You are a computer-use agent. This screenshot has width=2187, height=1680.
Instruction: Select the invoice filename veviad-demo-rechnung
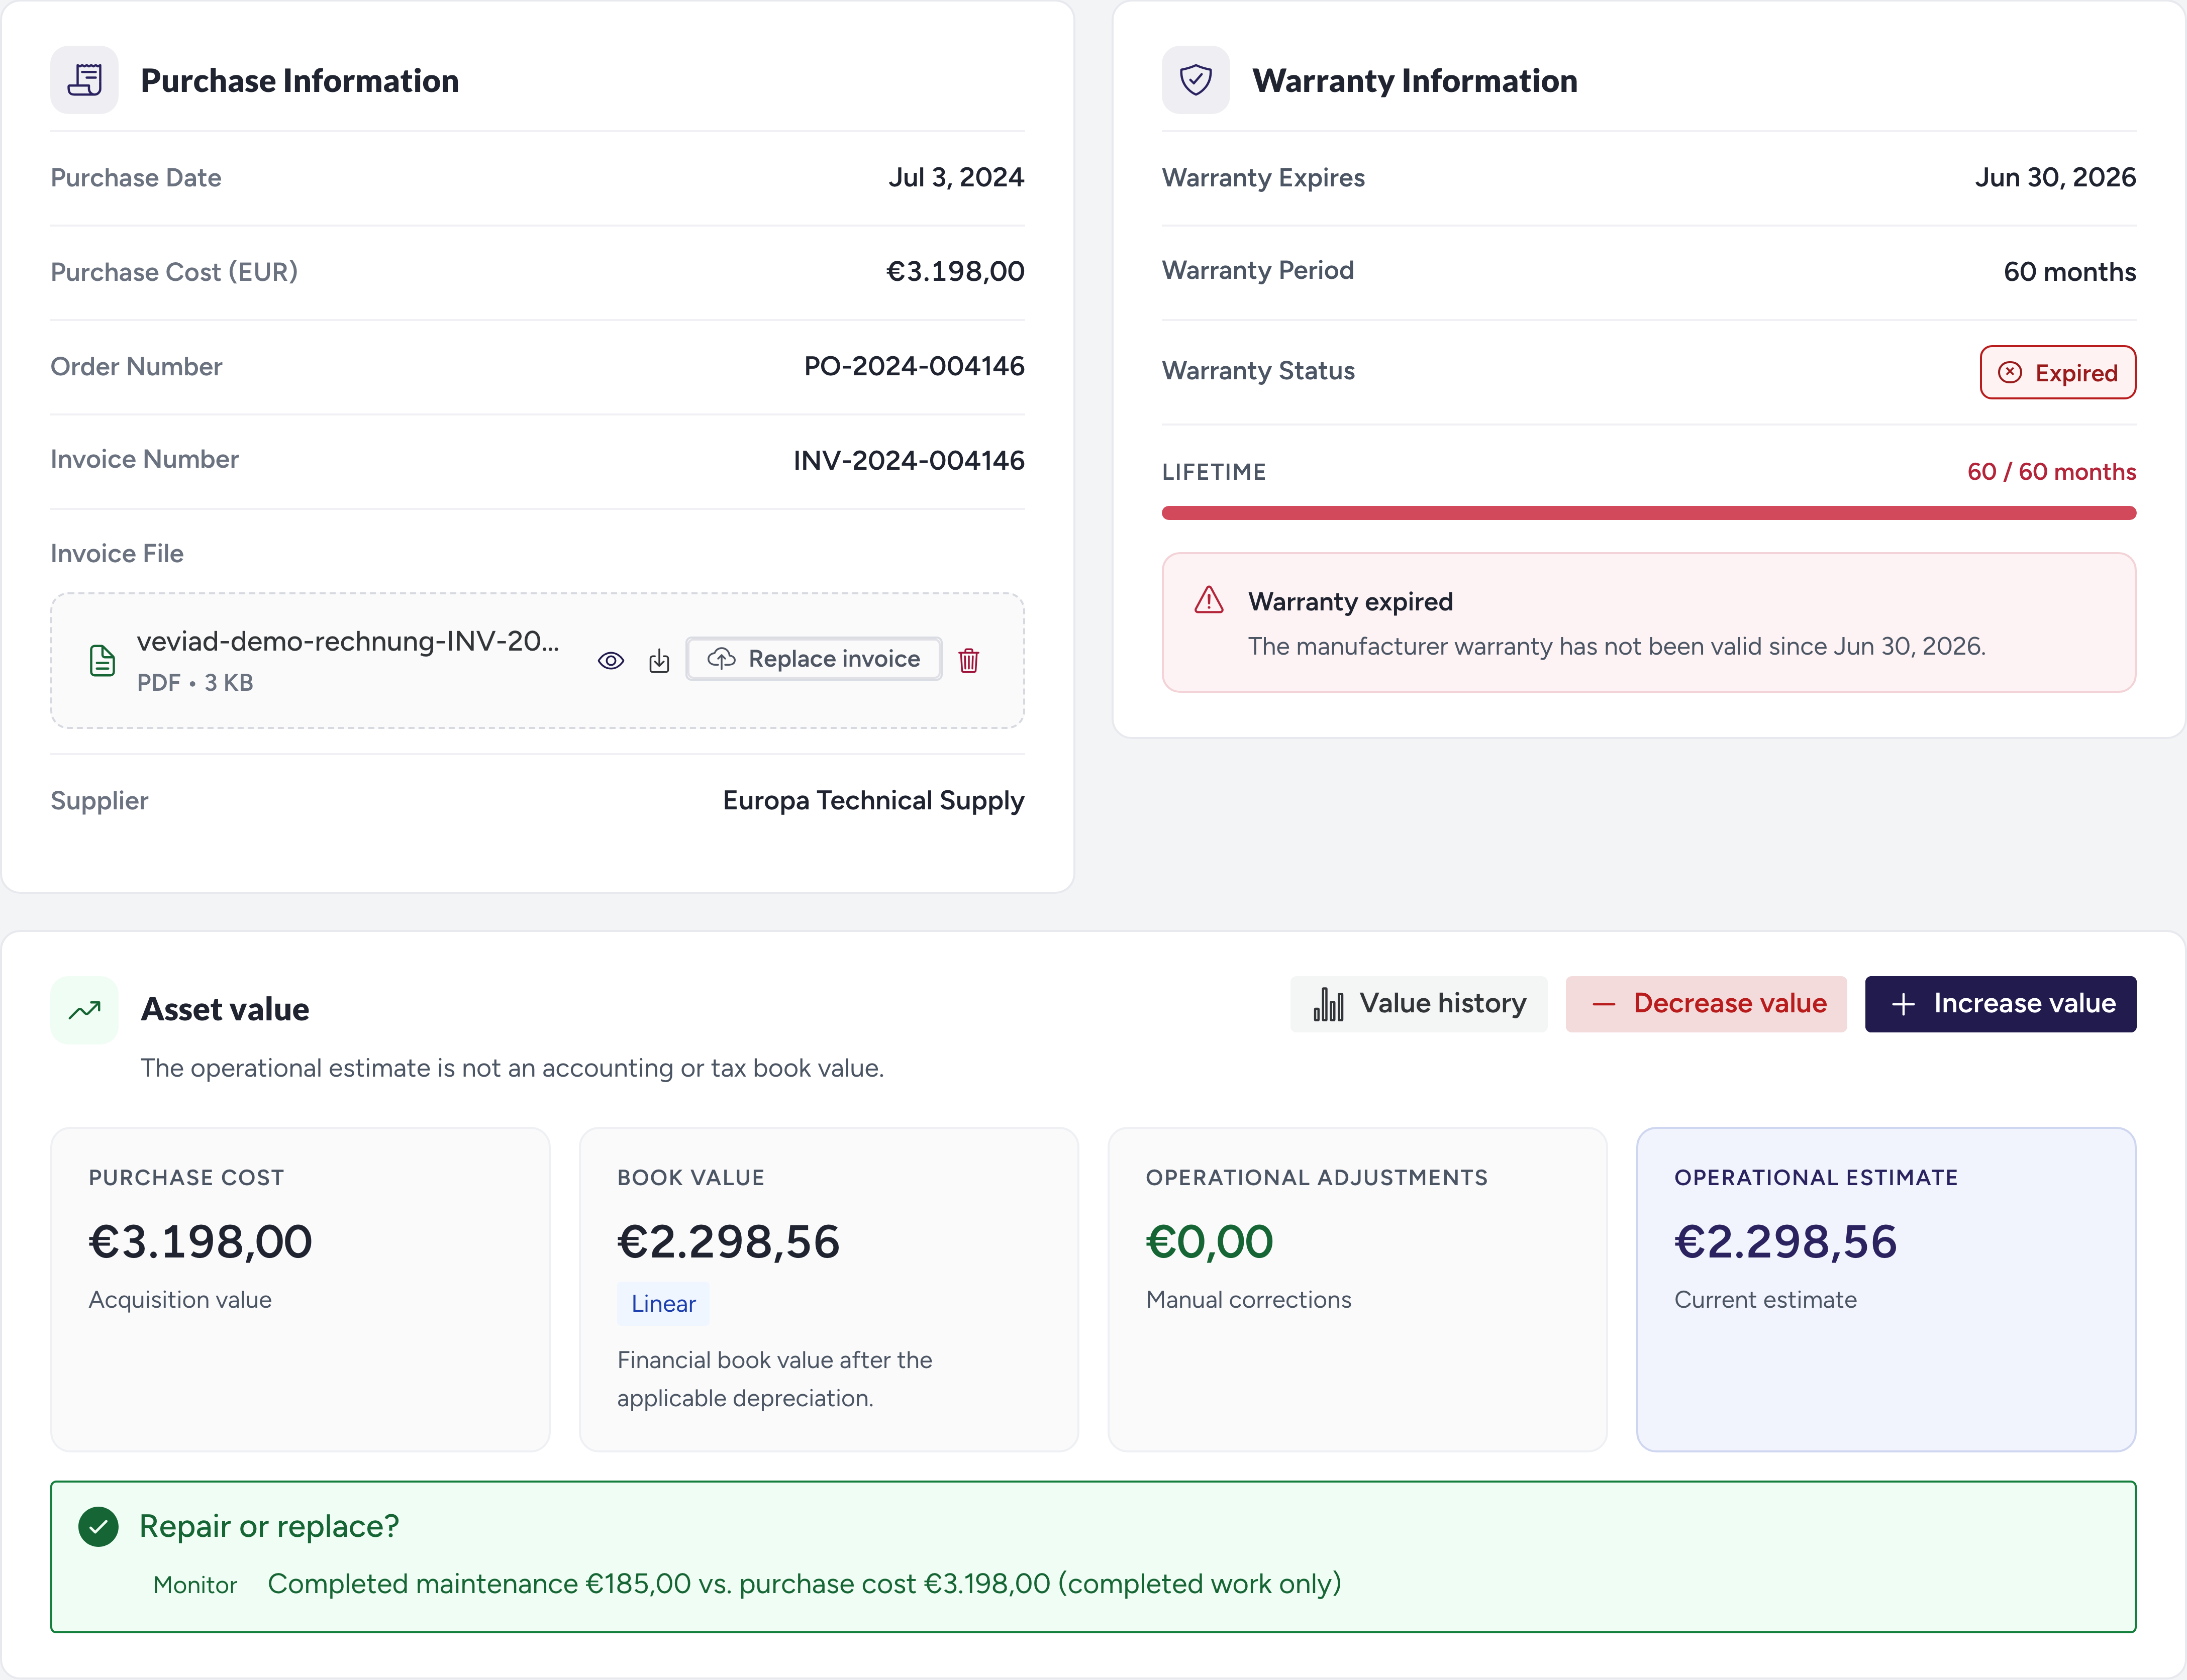tap(348, 641)
